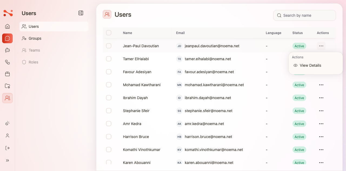This screenshot has height=171, width=346.
Task: Open the profile person icon in rail
Action: click(x=8, y=136)
